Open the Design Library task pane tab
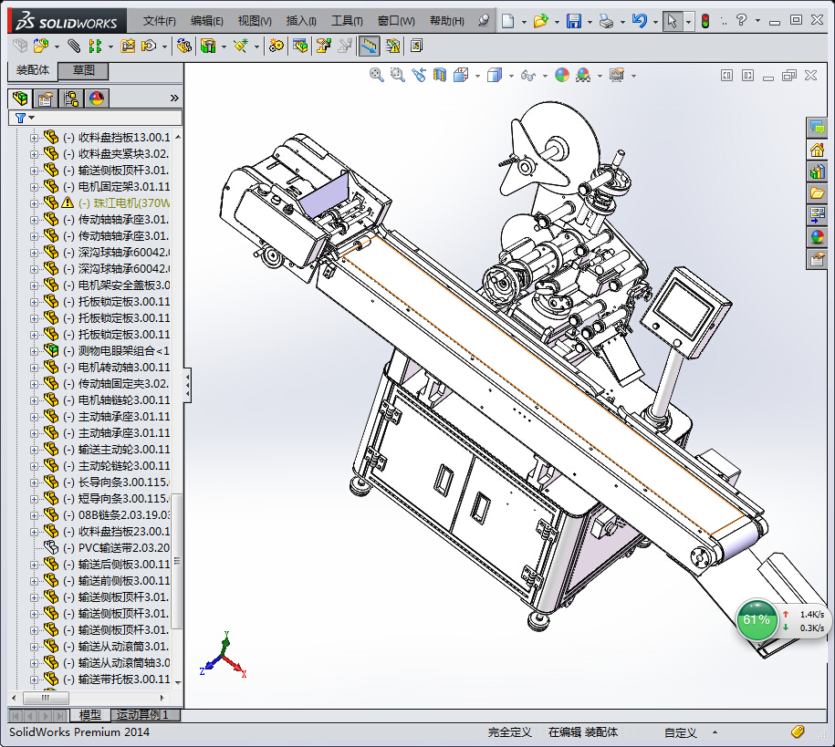835x747 pixels. pyautogui.click(x=817, y=171)
